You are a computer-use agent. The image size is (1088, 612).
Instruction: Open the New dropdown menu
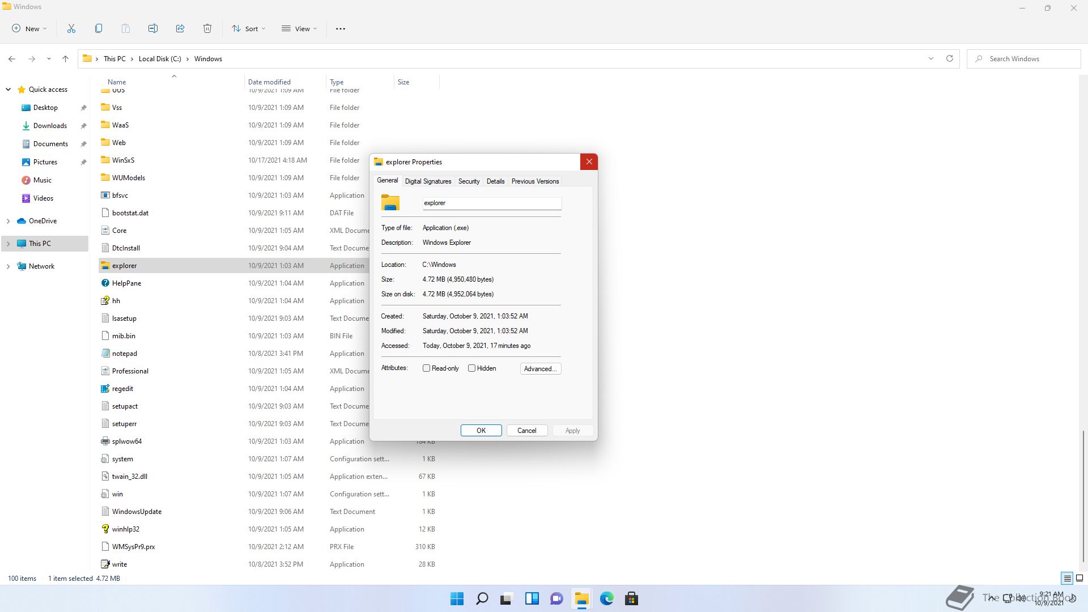click(x=29, y=28)
